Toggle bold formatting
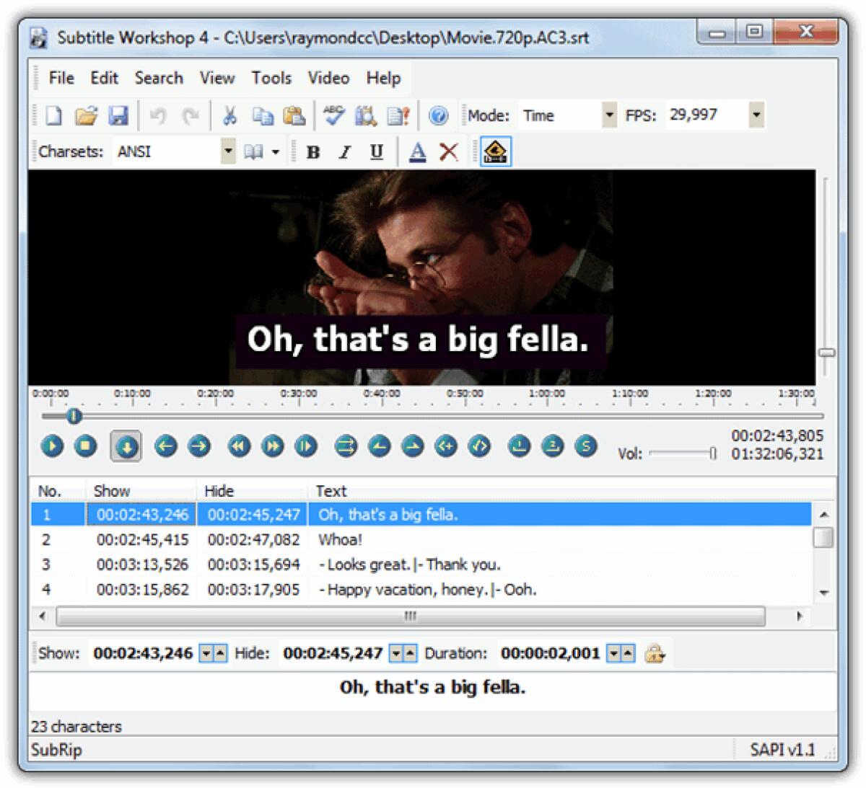866x788 pixels. [x=313, y=151]
